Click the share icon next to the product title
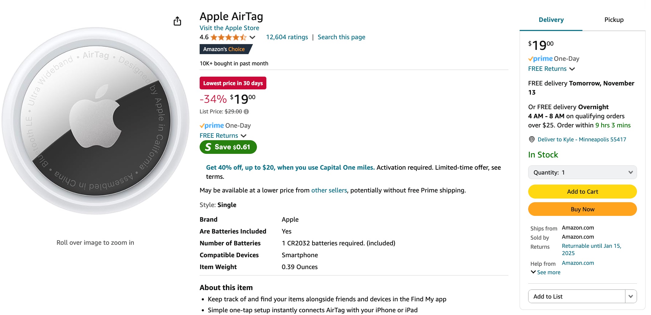 pyautogui.click(x=177, y=21)
